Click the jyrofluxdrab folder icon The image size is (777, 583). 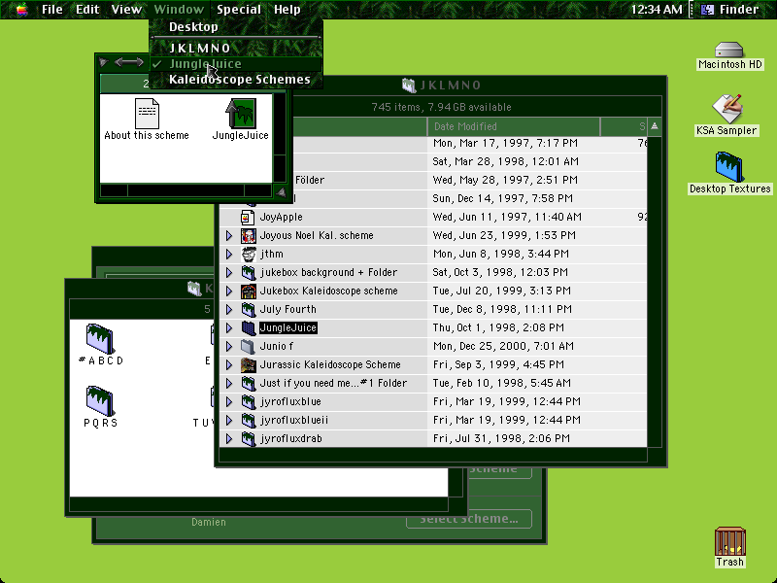248,439
